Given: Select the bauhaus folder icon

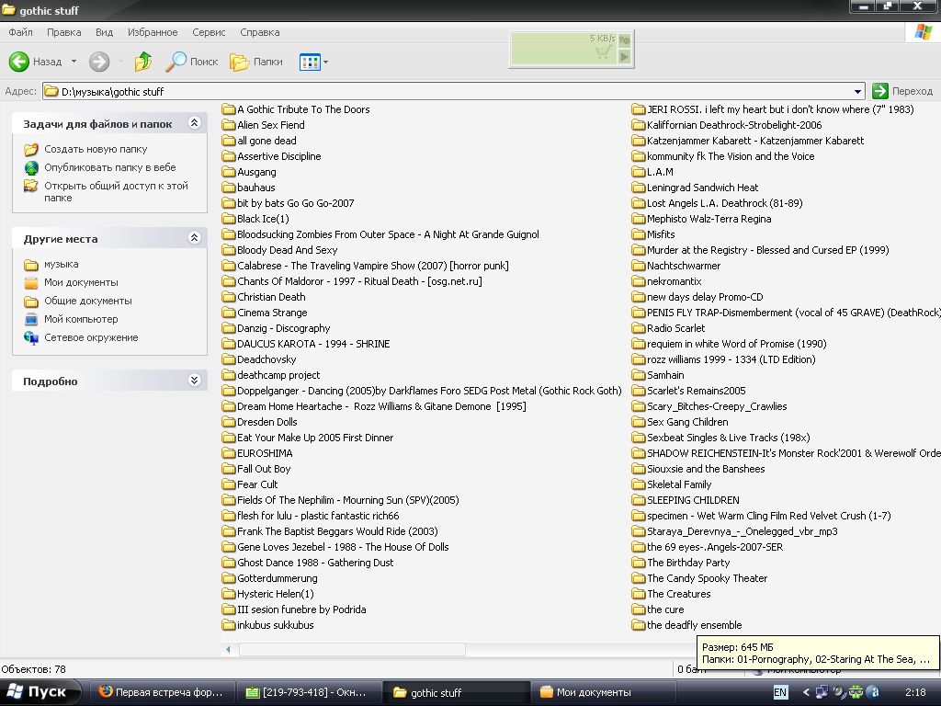Looking at the screenshot, I should 228,188.
